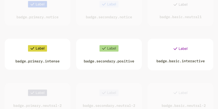The width and height of the screenshot is (218, 109).
Task: Open the badge.basic.interactive card
Action: (181, 54)
